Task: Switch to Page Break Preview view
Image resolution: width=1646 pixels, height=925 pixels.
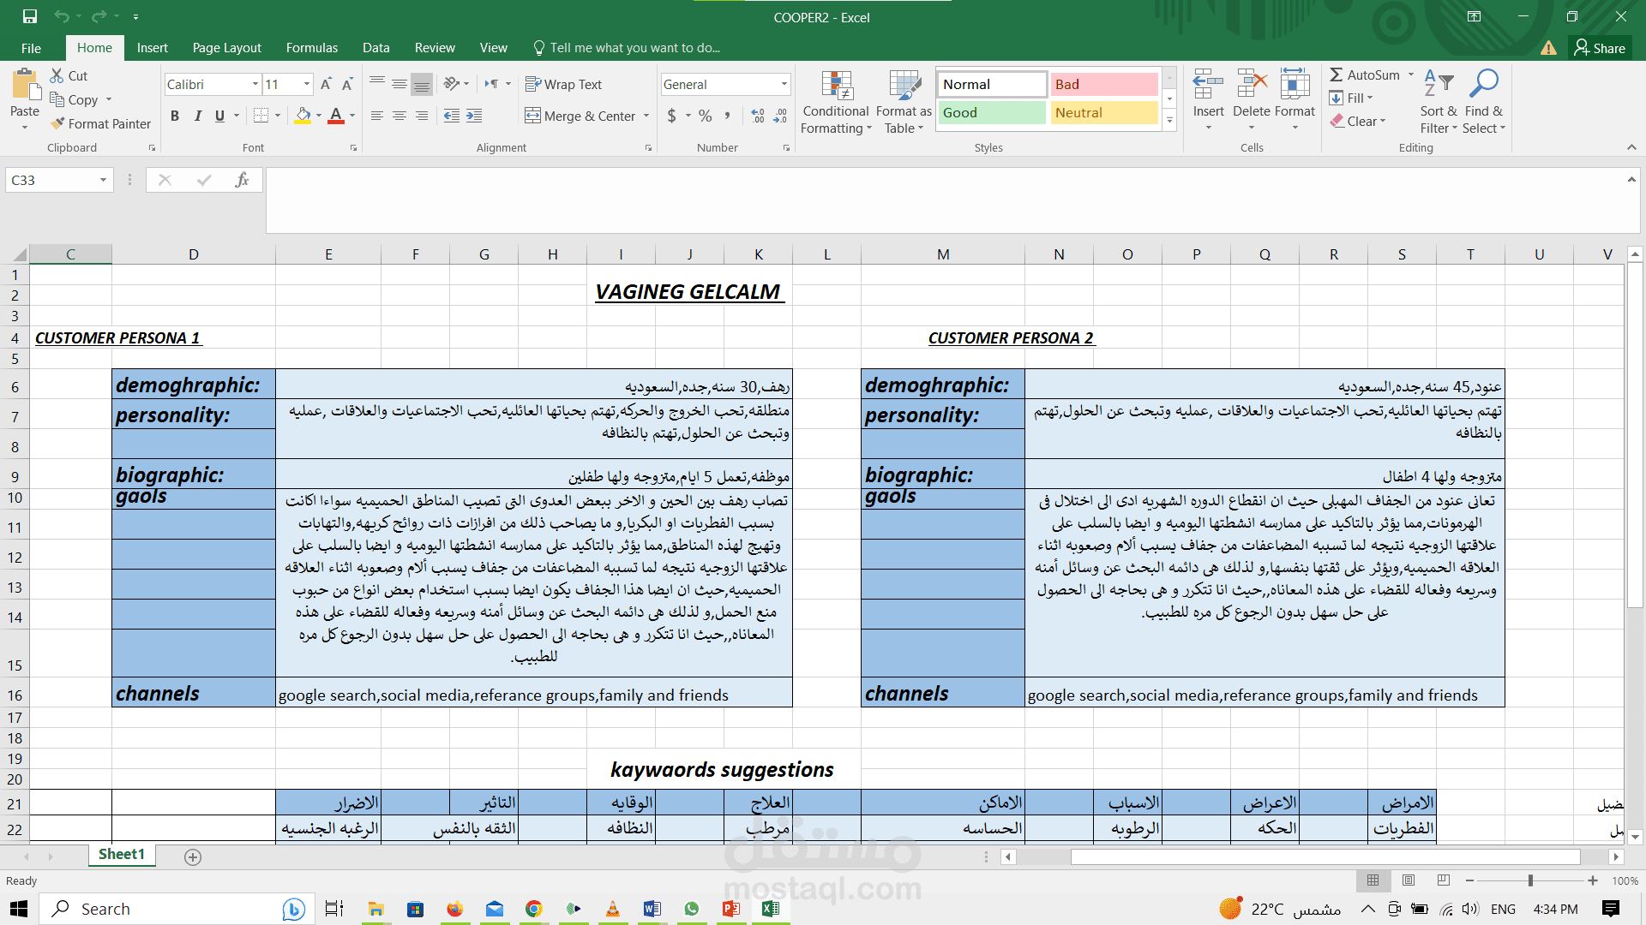Action: [1444, 880]
